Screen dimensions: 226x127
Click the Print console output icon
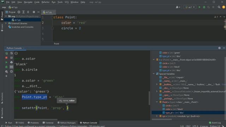click(11, 62)
